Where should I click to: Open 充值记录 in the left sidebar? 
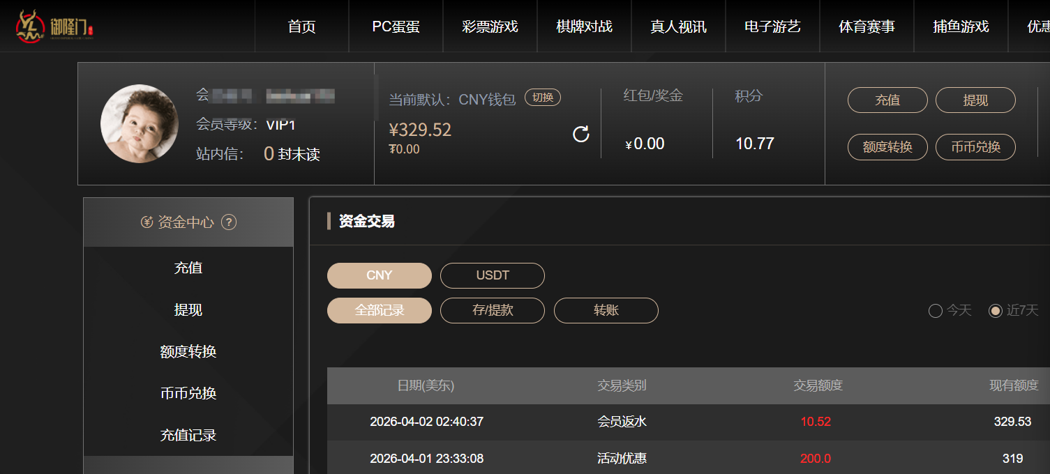click(x=188, y=436)
